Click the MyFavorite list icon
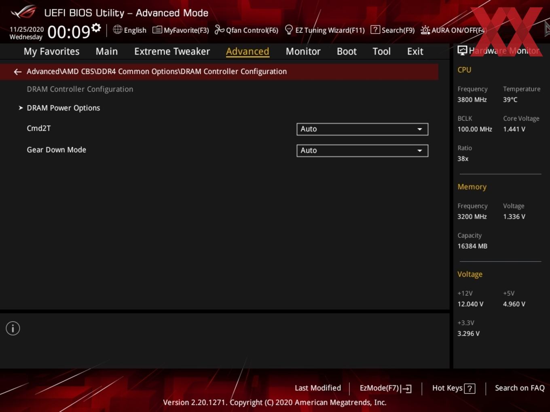Image resolution: width=550 pixels, height=412 pixels. click(157, 30)
